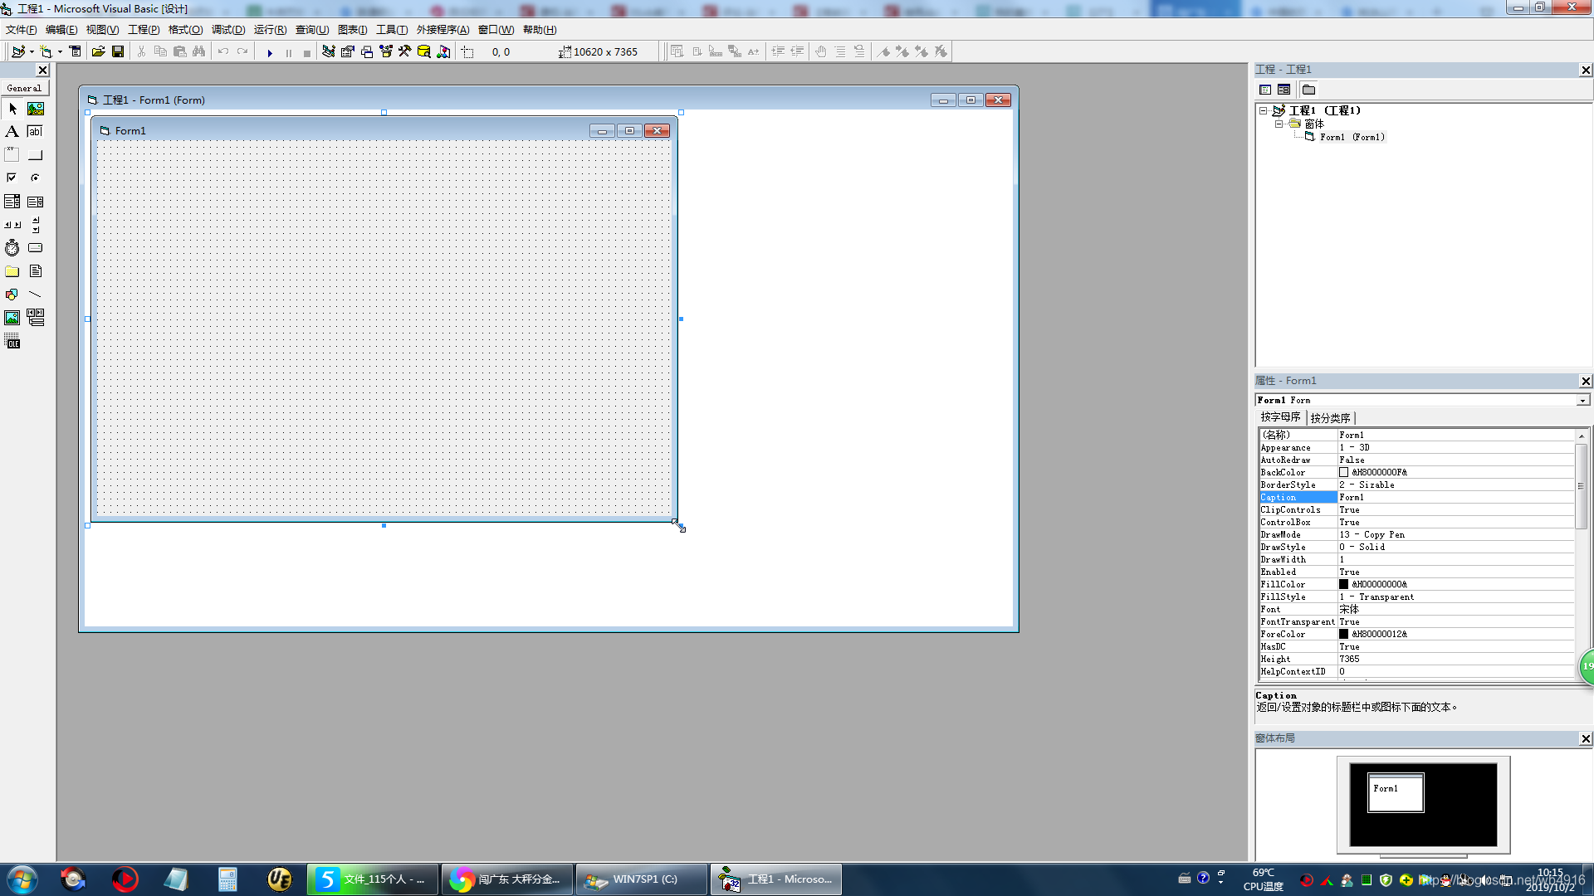Click the BackColor color swatch value
The image size is (1594, 896).
pyautogui.click(x=1343, y=472)
